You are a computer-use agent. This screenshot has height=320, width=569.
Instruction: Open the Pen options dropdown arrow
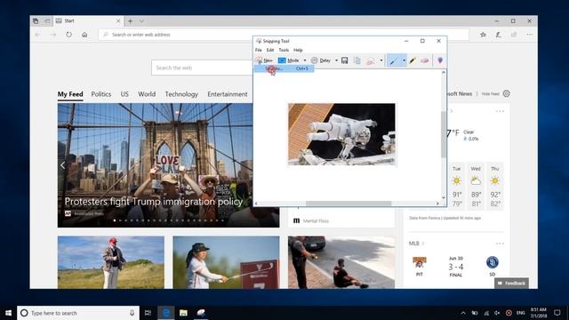[x=404, y=60]
